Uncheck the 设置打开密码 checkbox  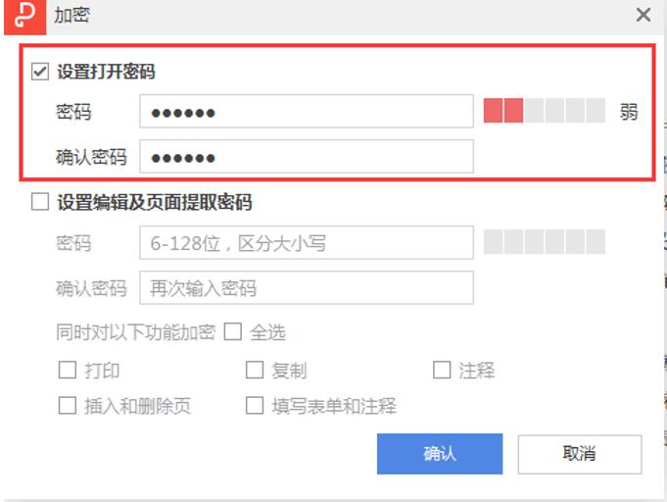pyautogui.click(x=40, y=72)
